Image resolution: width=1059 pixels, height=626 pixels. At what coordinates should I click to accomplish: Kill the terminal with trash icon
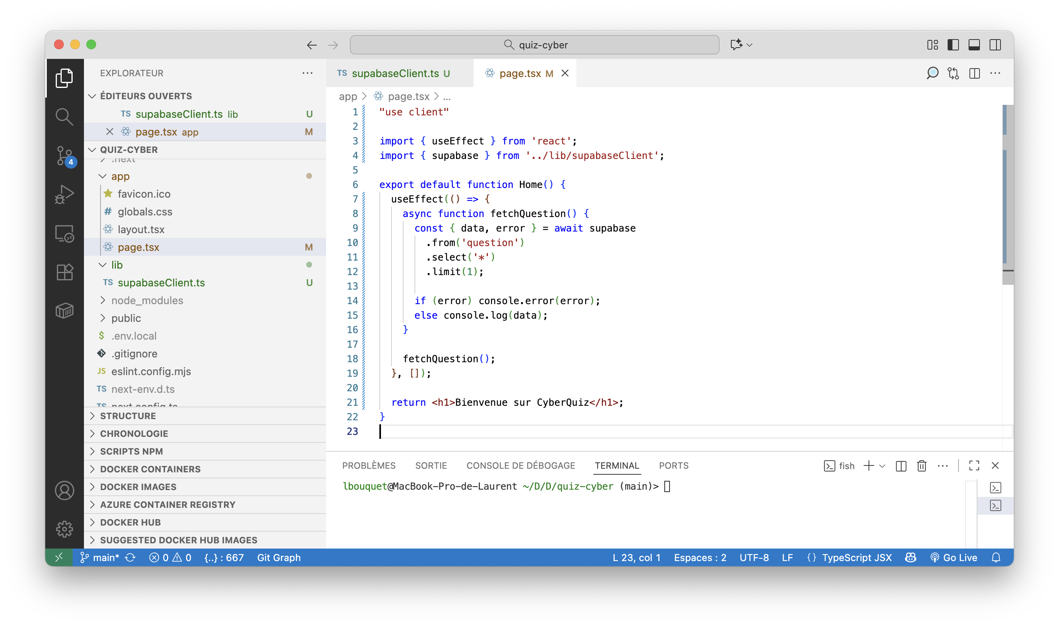[x=921, y=466]
